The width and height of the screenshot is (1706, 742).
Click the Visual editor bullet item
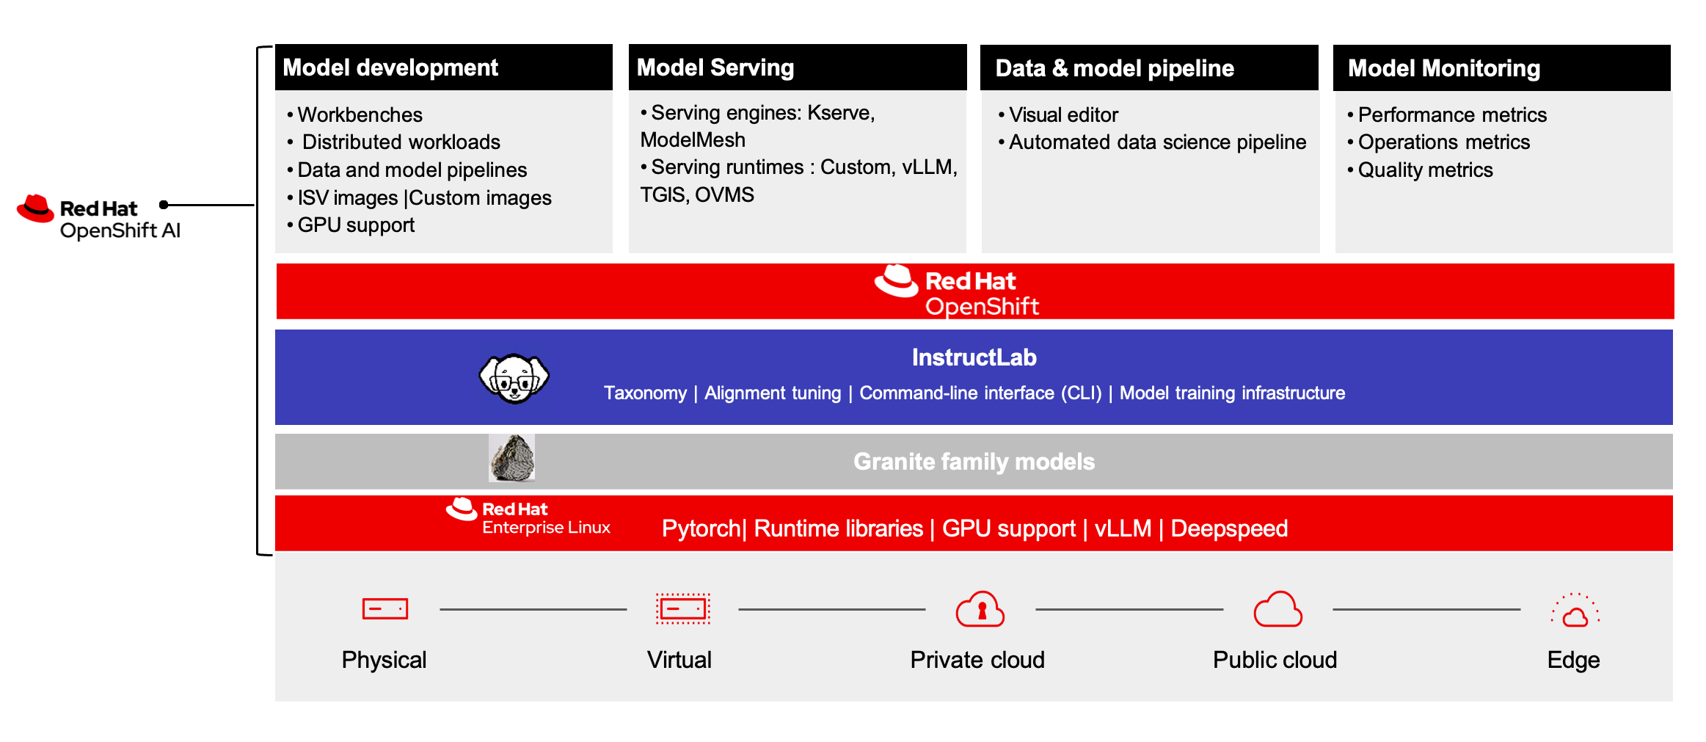1063,115
